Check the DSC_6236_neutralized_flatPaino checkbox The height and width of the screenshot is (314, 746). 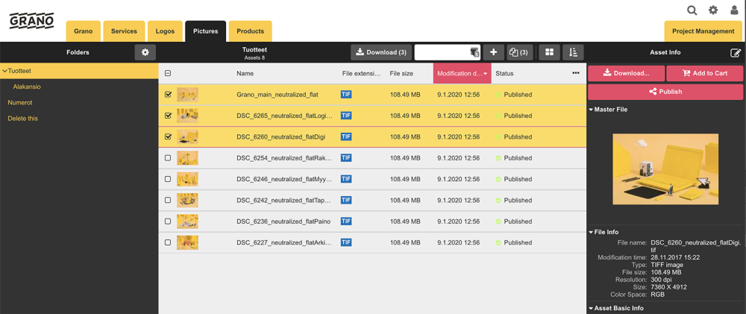click(168, 222)
